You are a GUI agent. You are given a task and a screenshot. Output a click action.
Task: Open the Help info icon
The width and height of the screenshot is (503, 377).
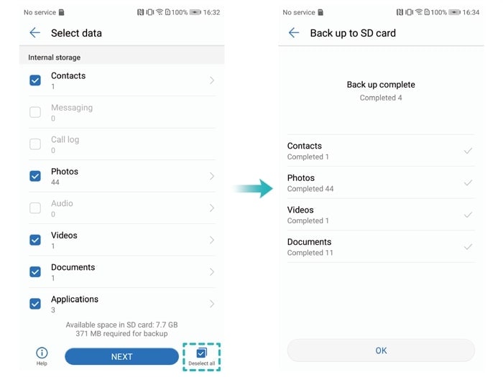(42, 353)
